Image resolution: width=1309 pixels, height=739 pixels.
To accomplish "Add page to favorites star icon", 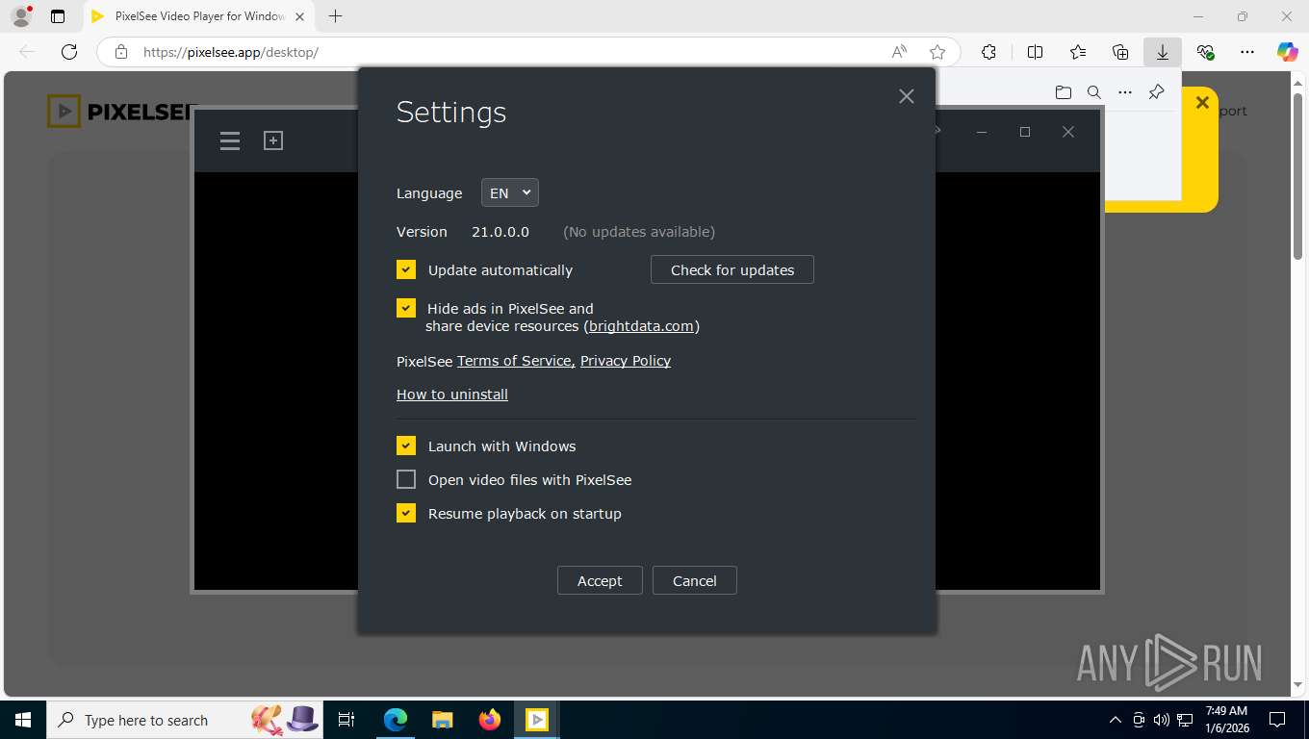I will pyautogui.click(x=937, y=52).
